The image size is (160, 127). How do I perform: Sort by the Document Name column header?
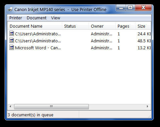35,26
